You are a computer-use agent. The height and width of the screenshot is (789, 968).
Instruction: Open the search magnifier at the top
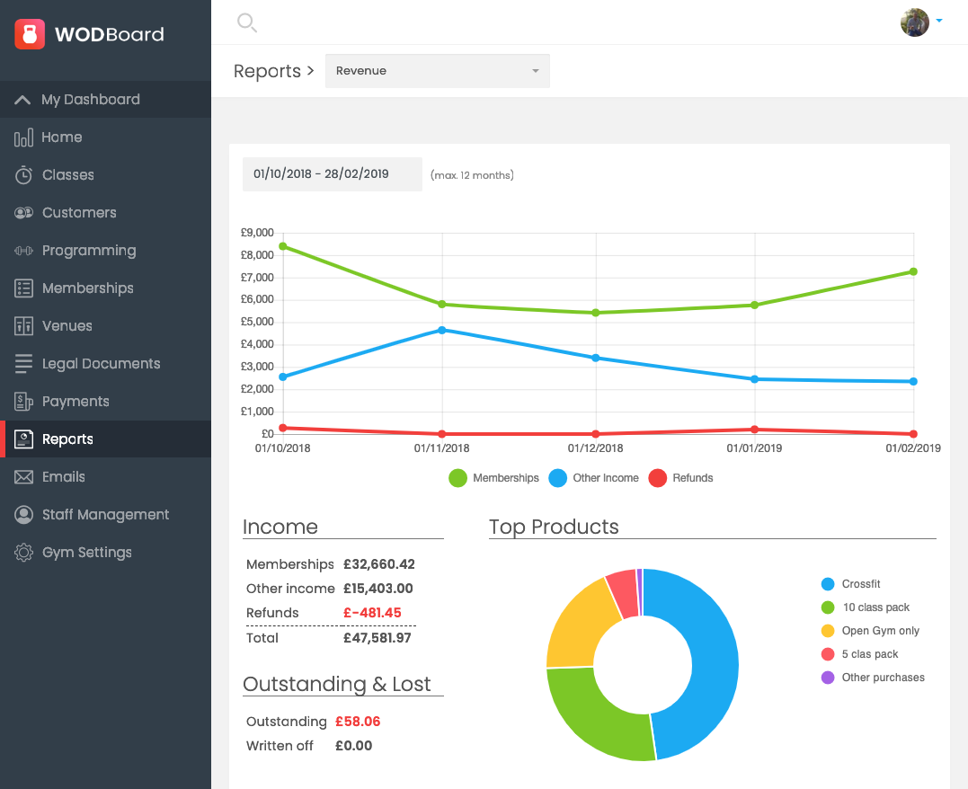point(246,23)
